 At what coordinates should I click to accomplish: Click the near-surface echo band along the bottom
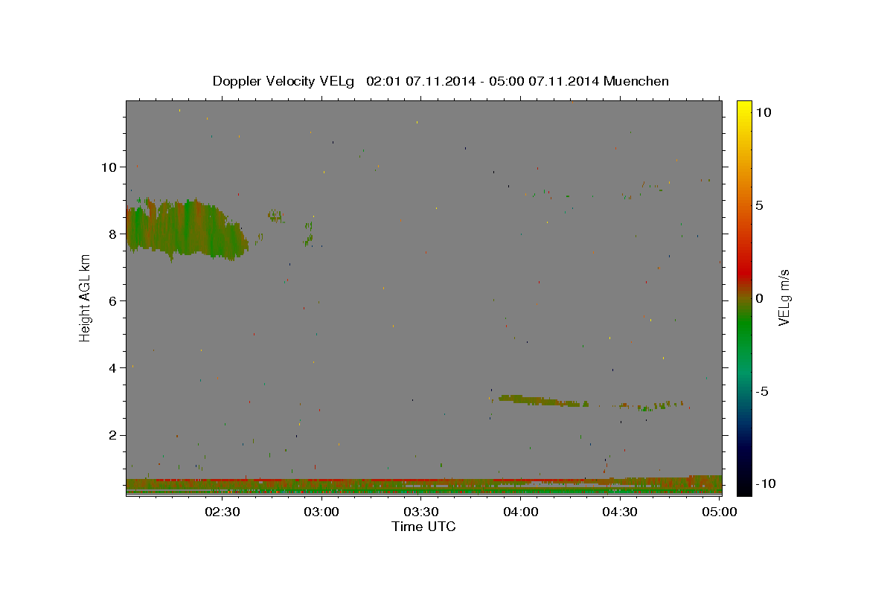click(423, 486)
